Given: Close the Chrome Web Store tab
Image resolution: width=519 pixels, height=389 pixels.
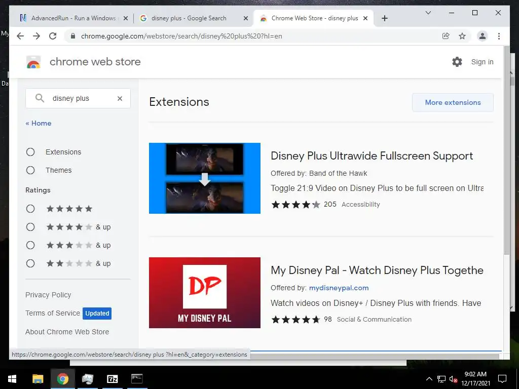Looking at the screenshot, I should (x=365, y=19).
